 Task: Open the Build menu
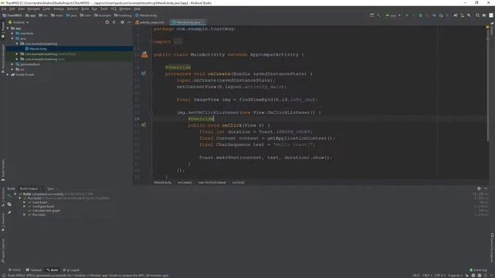click(x=85, y=8)
